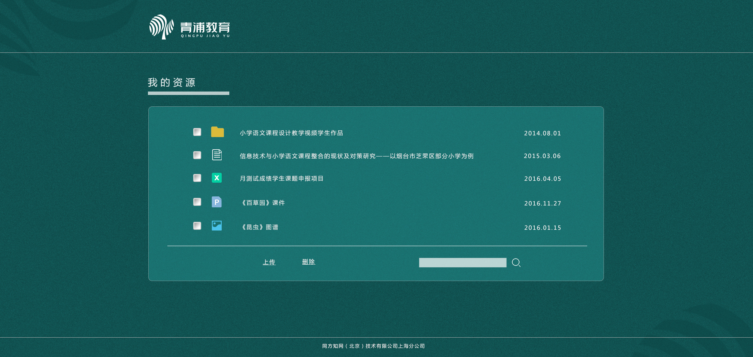The width and height of the screenshot is (753, 357).
Task: Click the 同方知网 footer company text
Action: point(373,346)
